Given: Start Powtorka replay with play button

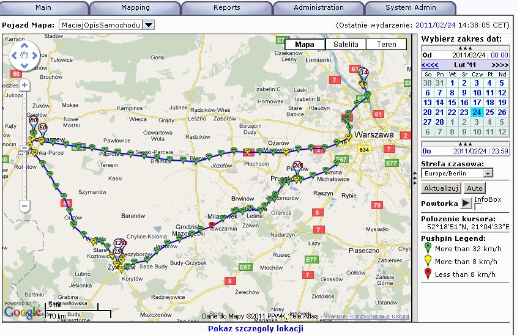Looking at the screenshot, I should point(466,203).
